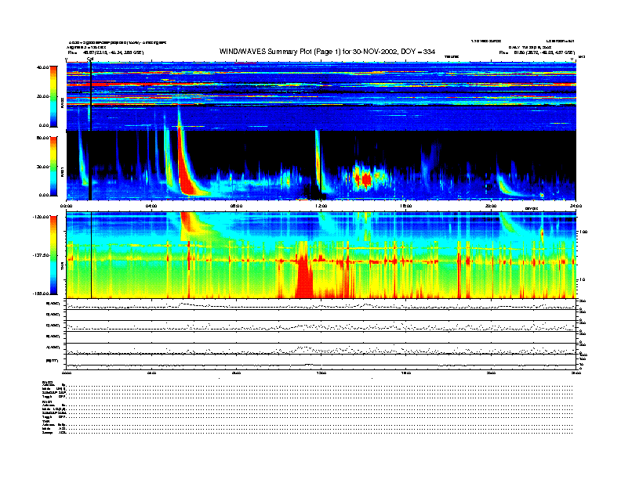Viewport: 621px width, 479px height.
Task: Click the top-left Rex GSE coordinates text
Action: point(106,52)
